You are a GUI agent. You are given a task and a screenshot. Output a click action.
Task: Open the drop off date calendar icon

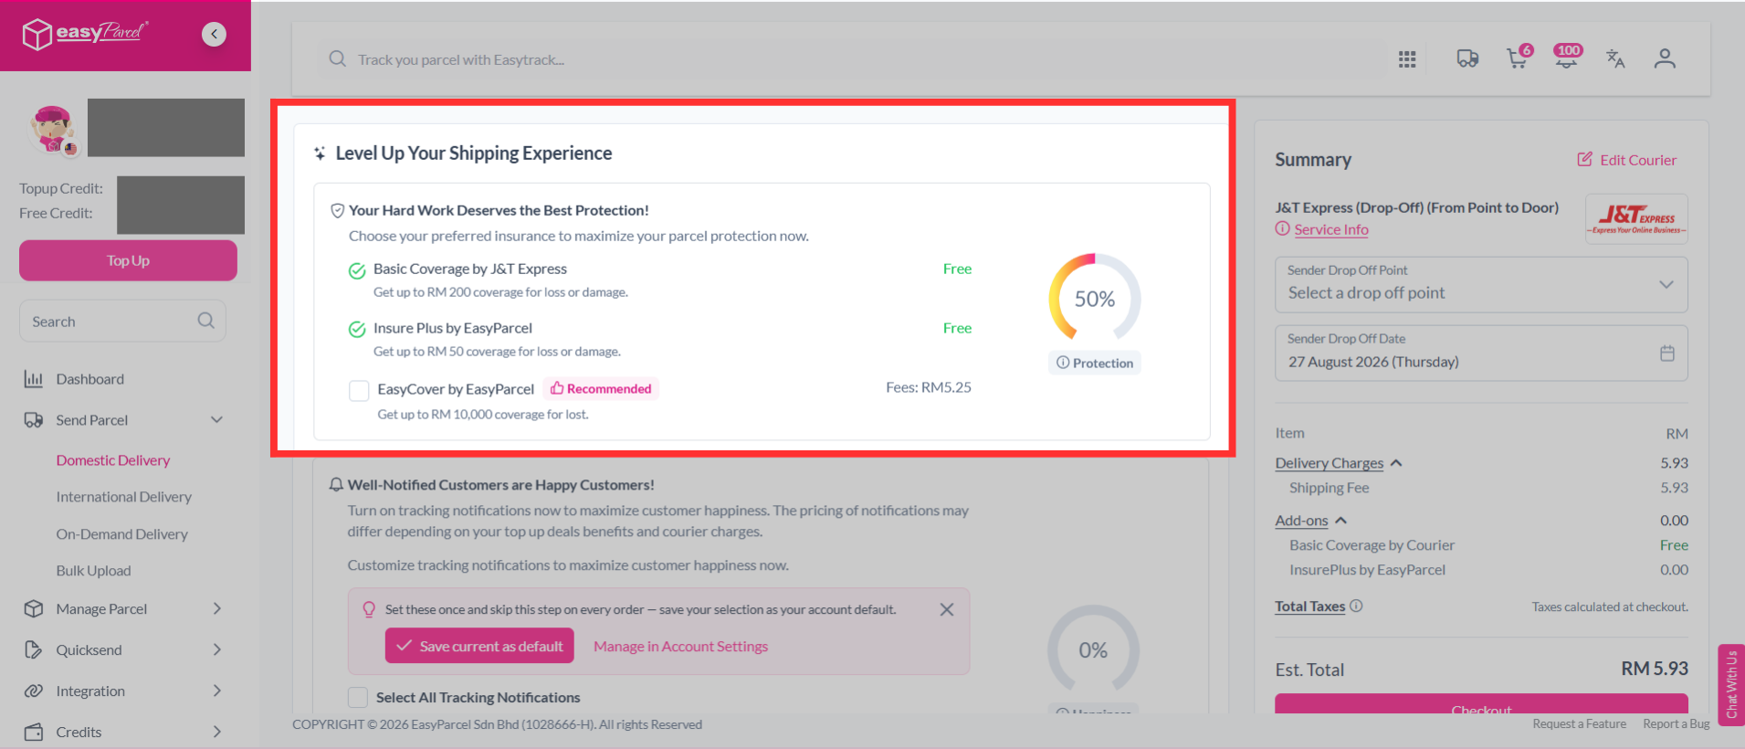tap(1667, 353)
